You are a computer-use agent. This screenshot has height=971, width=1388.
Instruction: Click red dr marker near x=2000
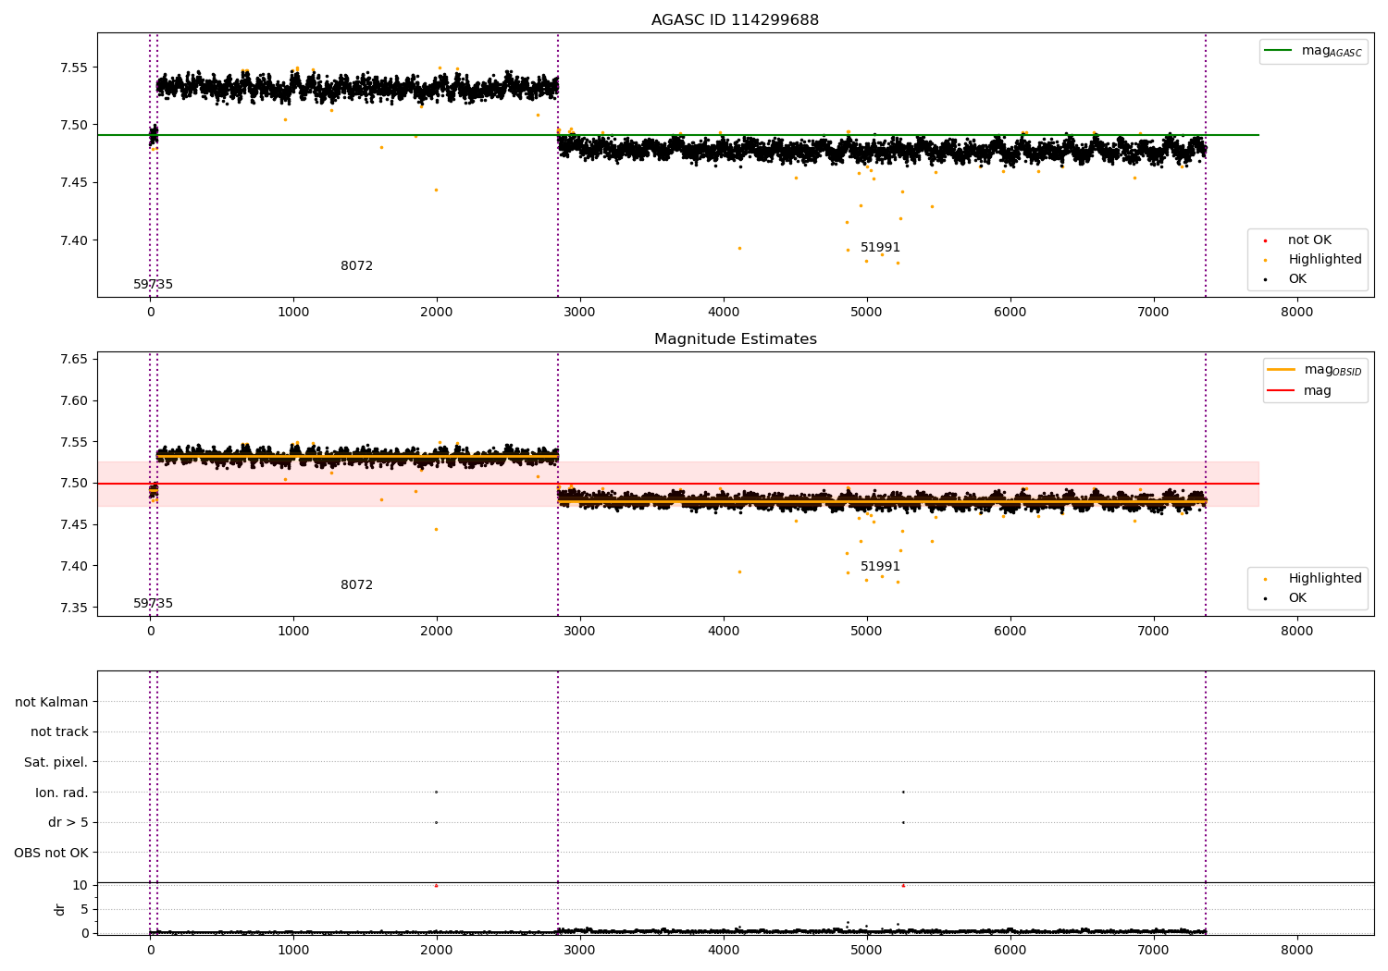click(436, 885)
